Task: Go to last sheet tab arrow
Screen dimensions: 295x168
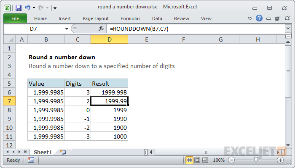Action: tap(26, 152)
